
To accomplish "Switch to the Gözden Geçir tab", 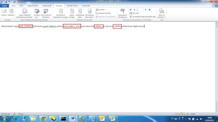I will click(72, 6).
